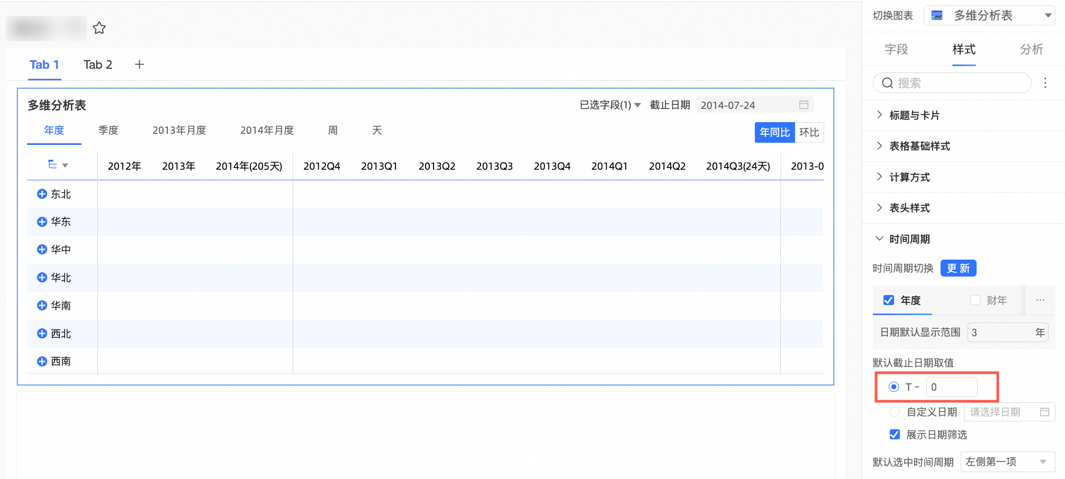Select the 自定义日期 radio option

tap(895, 412)
